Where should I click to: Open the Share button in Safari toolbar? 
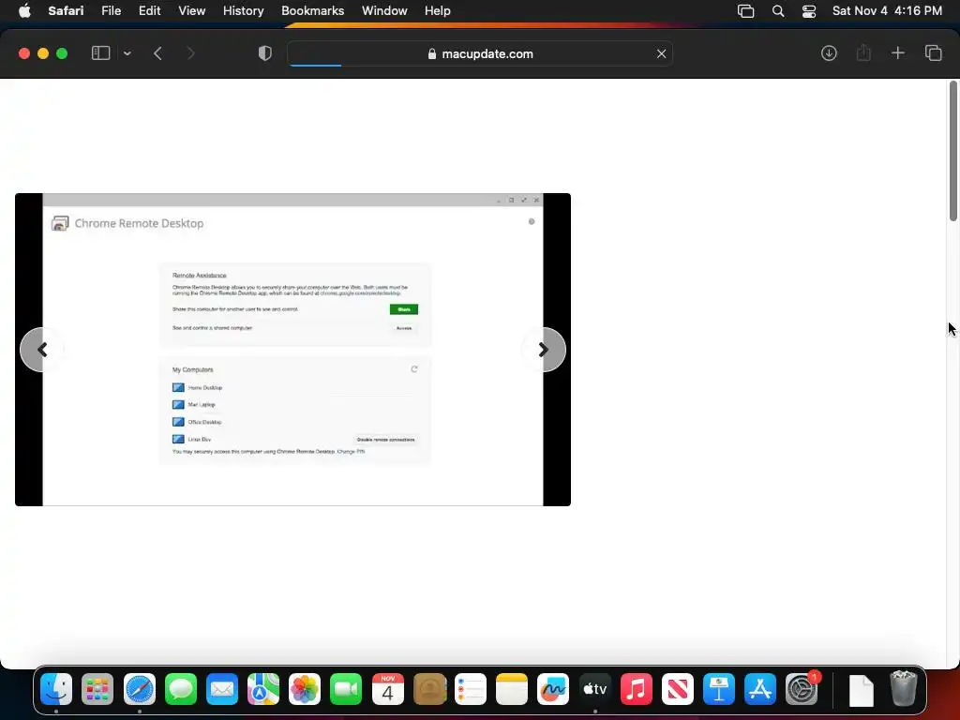tap(863, 52)
